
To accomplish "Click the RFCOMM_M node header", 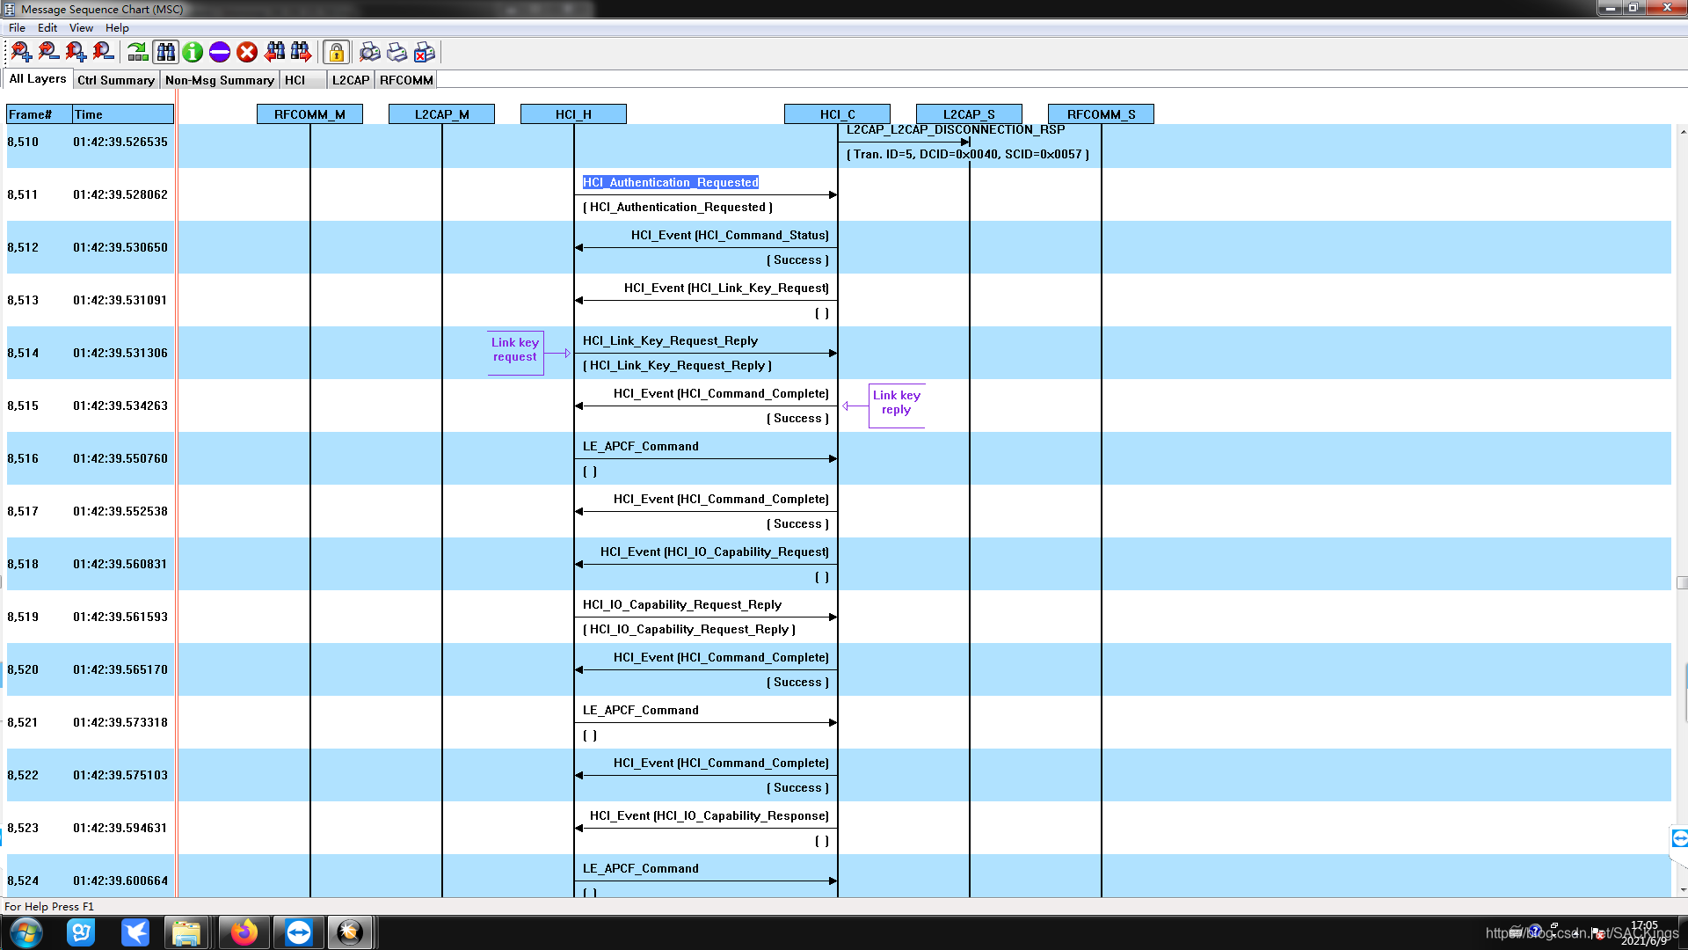I will click(309, 114).
